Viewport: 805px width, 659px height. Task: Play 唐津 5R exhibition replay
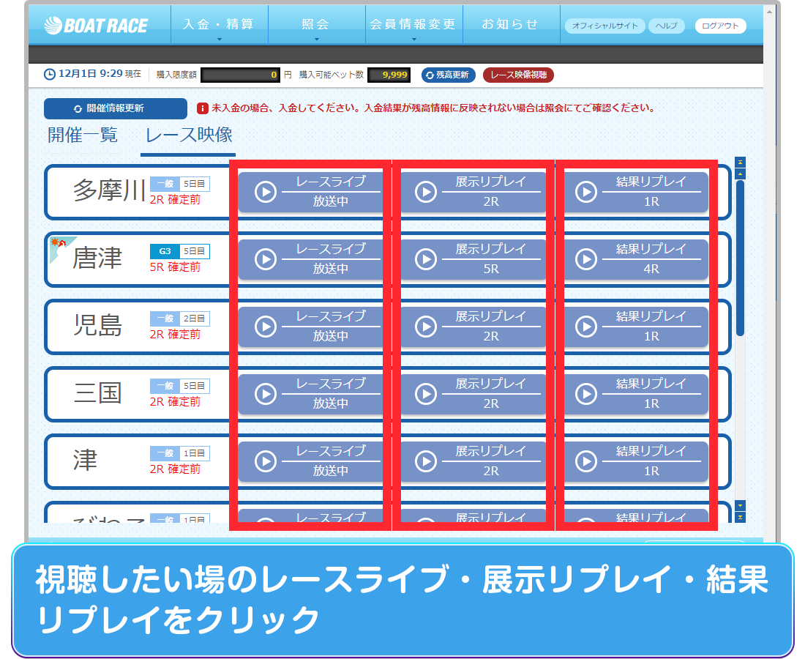click(473, 259)
